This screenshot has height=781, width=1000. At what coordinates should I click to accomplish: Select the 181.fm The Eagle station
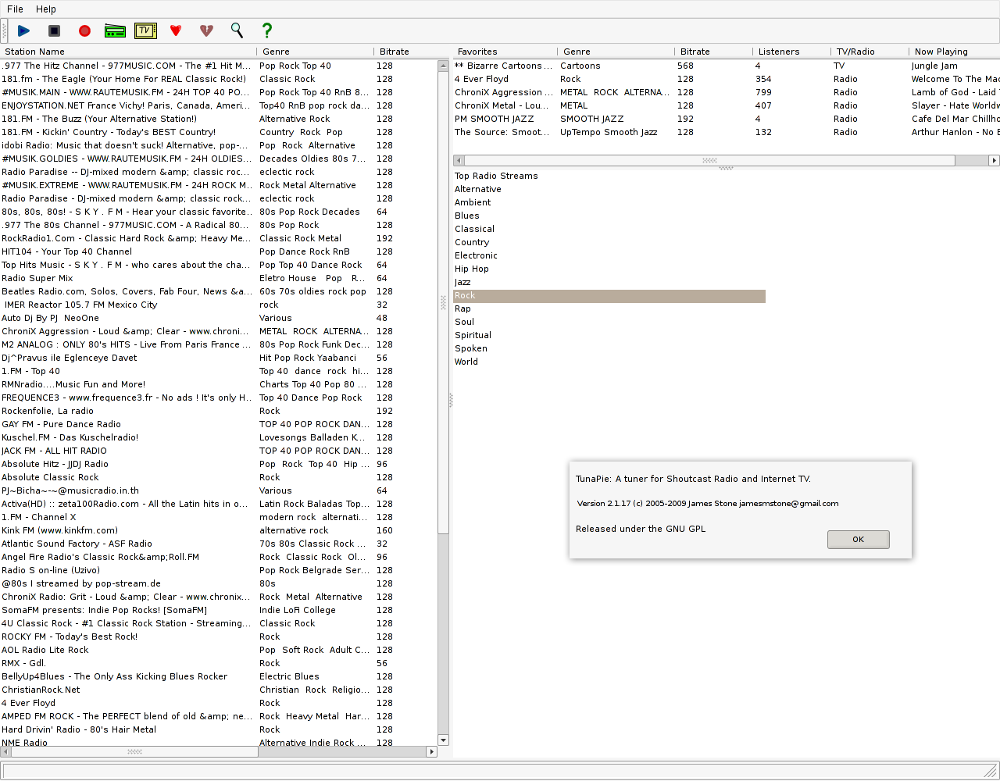pyautogui.click(x=219, y=79)
